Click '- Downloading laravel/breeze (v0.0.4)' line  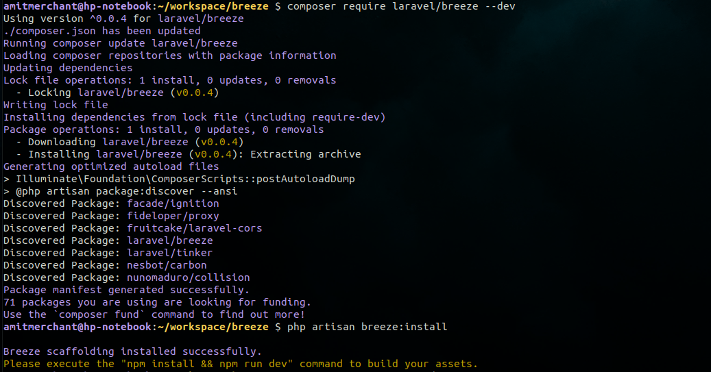click(130, 142)
